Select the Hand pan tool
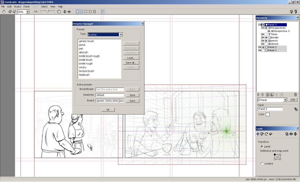 click(4, 12)
